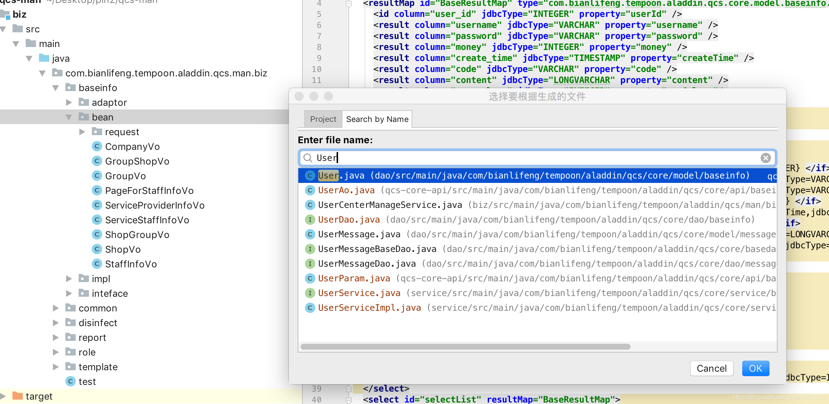The image size is (829, 404).
Task: Click the interface icon beside UserService.java
Action: [310, 293]
